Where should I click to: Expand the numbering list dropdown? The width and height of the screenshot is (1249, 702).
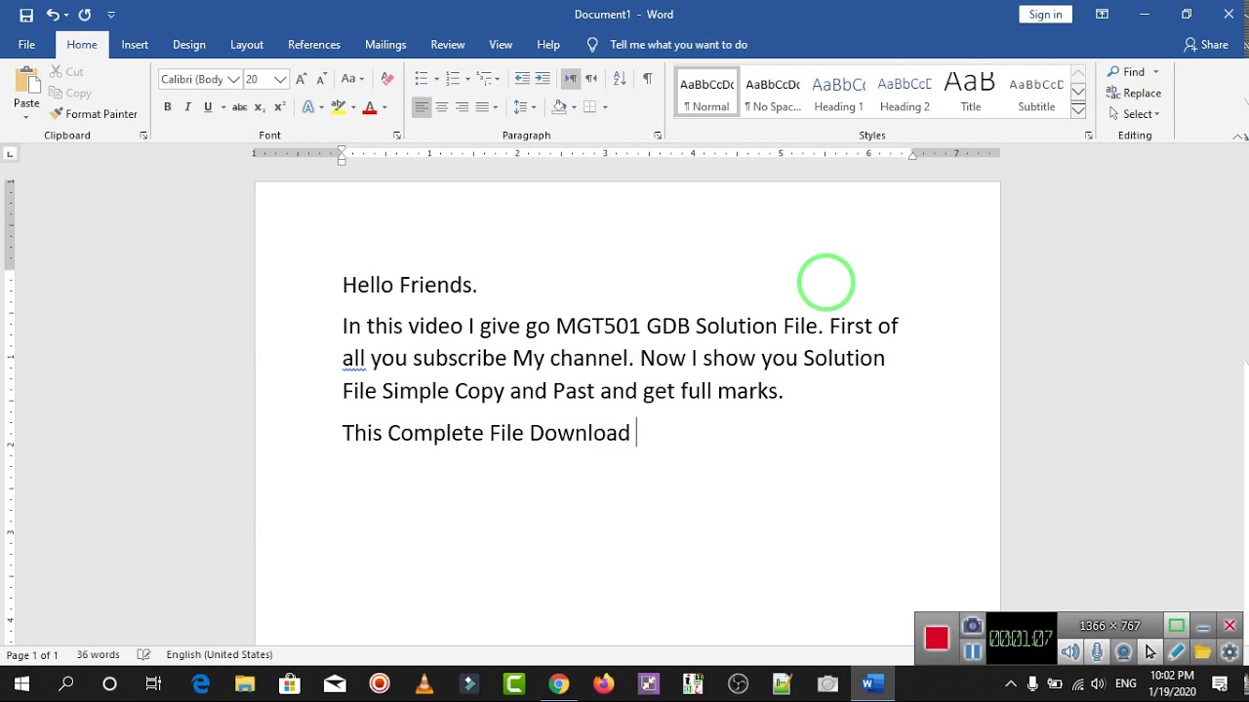click(x=467, y=79)
